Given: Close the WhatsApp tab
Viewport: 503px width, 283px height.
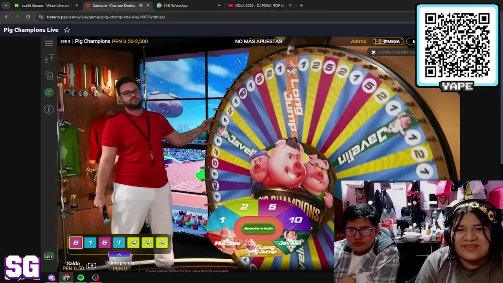Looking at the screenshot, I should [219, 6].
